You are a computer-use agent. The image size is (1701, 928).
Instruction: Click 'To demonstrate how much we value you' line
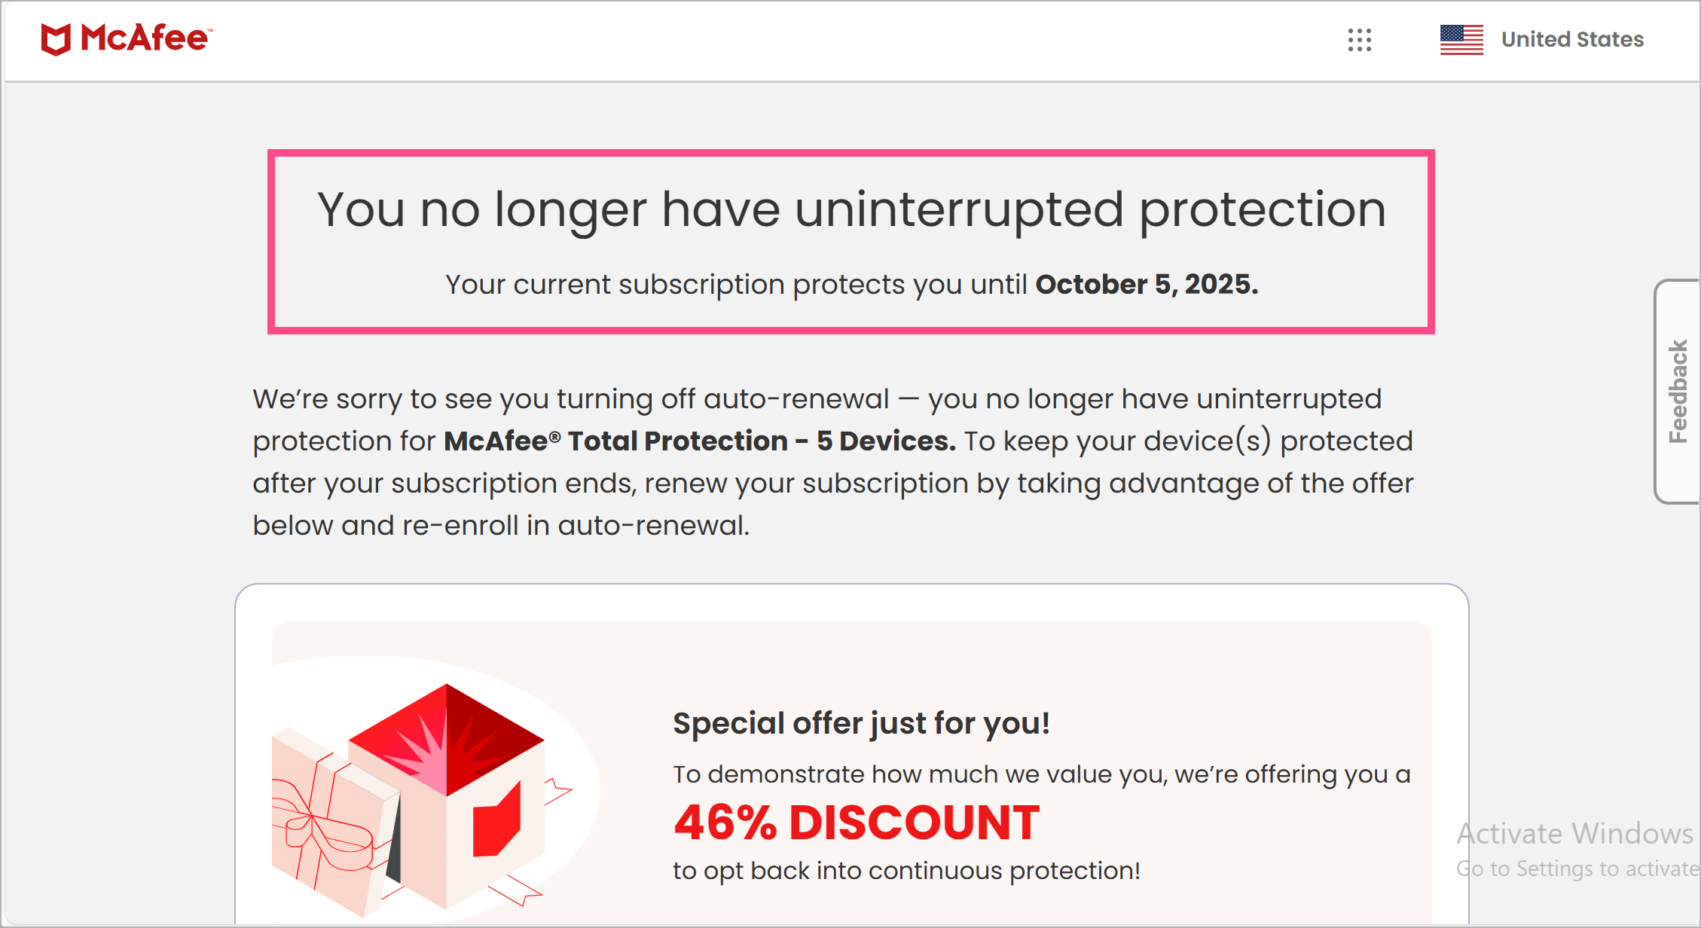(x=1041, y=774)
